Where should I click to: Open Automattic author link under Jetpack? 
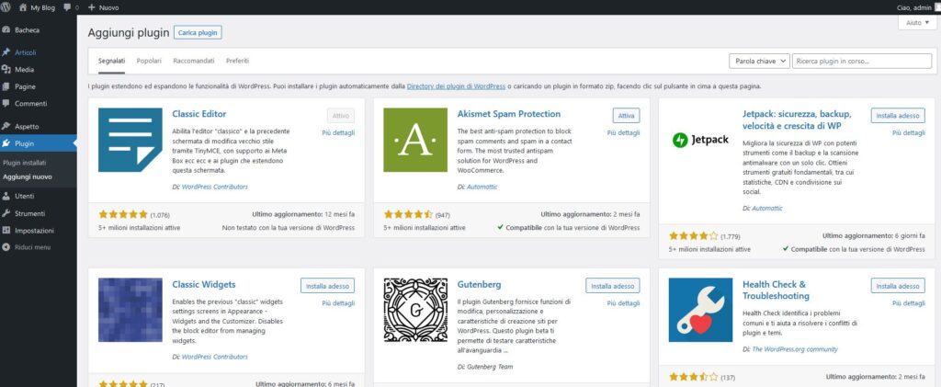coord(767,208)
